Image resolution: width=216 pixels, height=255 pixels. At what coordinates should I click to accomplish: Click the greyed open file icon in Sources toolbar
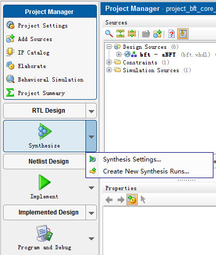pyautogui.click(x=146, y=34)
